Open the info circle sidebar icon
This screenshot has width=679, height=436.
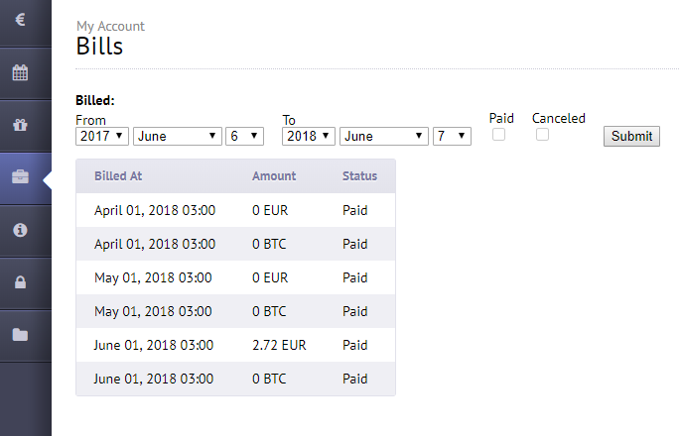click(x=21, y=230)
